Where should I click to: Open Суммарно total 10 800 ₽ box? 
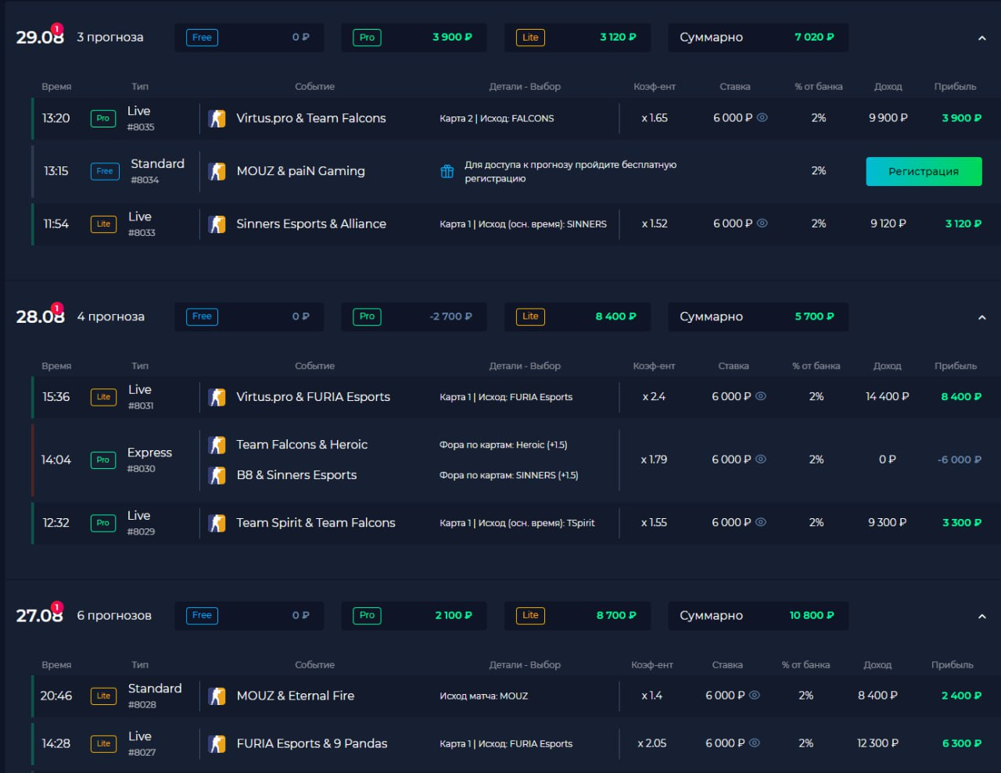pos(758,616)
